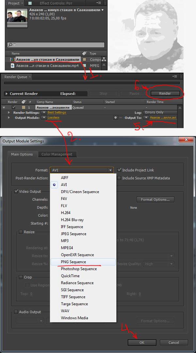Click audio Format Options button

coord(155,321)
